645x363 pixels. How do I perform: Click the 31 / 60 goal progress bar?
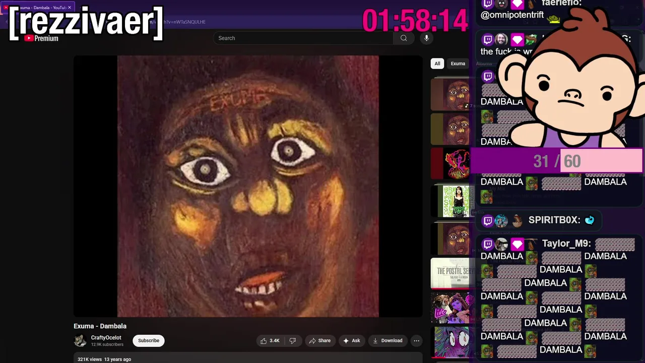click(557, 161)
